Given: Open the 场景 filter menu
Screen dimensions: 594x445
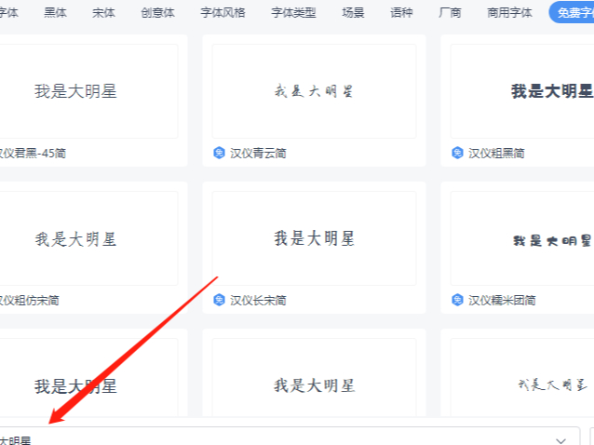Looking at the screenshot, I should pos(353,12).
